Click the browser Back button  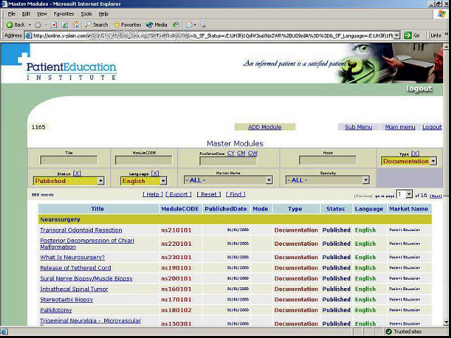point(16,25)
